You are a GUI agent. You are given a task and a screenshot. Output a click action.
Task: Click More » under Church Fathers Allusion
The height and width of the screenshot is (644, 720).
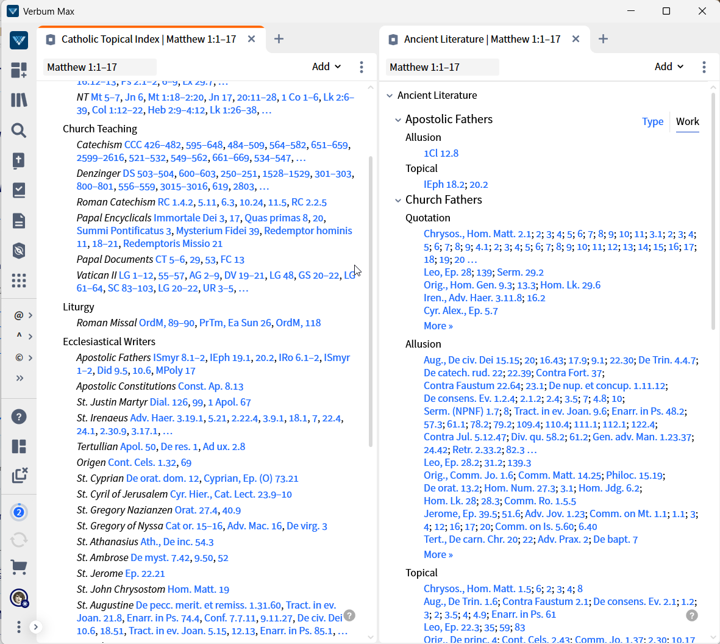point(438,554)
